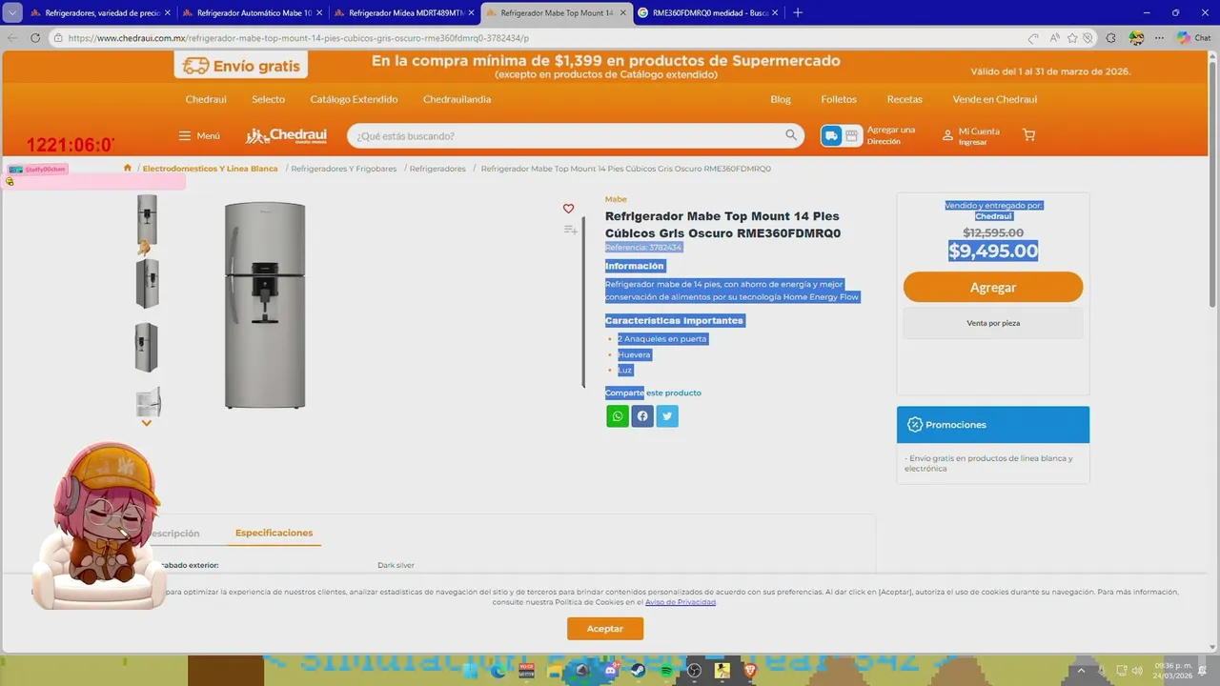Switch to Refrigerador Midea MDRT489MTM tab
The height and width of the screenshot is (686, 1220).
pos(404,13)
